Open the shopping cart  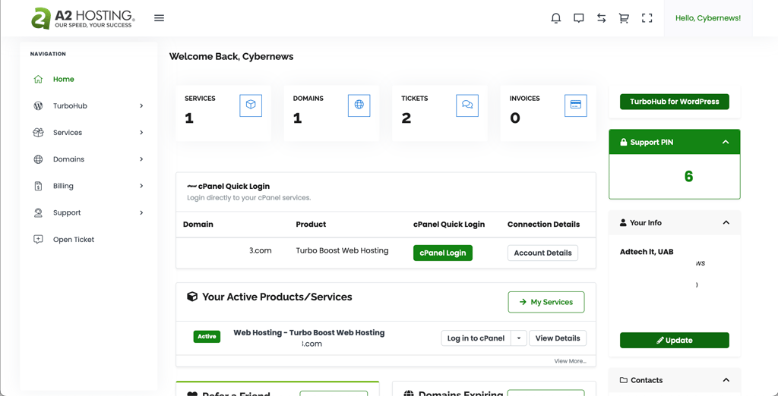[x=624, y=18]
